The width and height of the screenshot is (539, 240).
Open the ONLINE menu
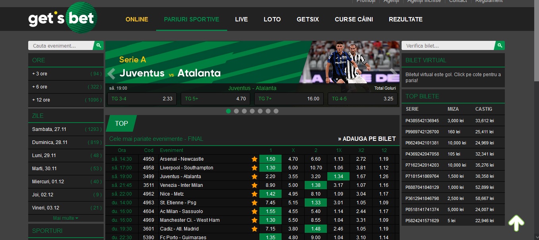(x=137, y=19)
